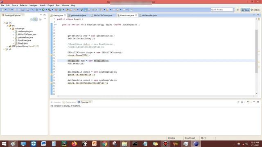
Task: Open the Project menu
Action: click(51, 5)
